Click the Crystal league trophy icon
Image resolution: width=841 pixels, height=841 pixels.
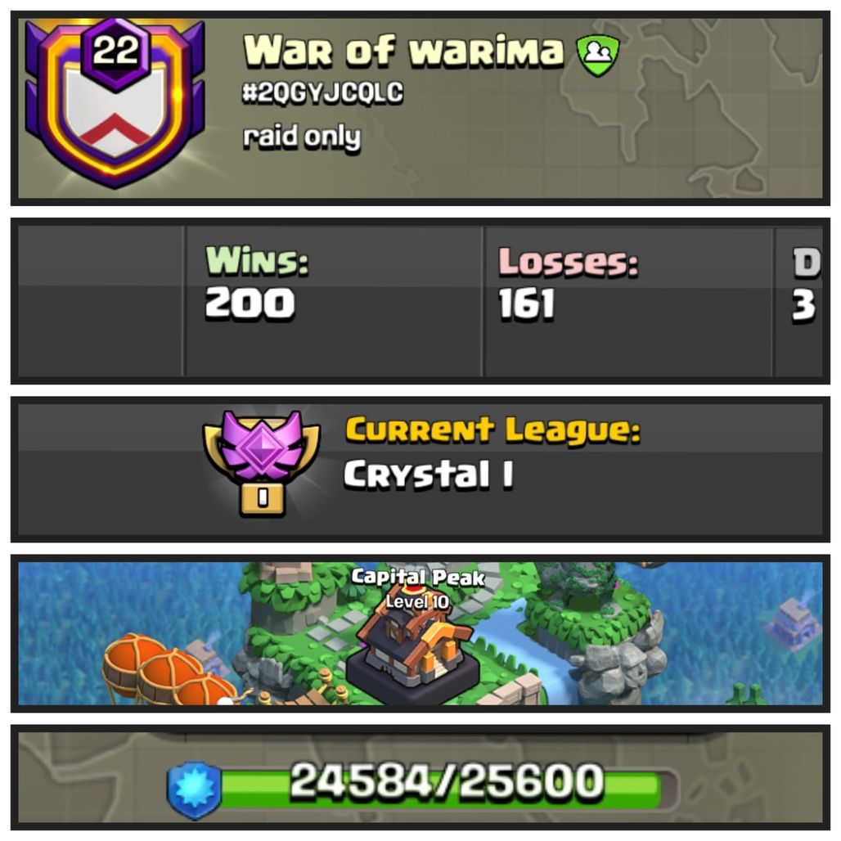pyautogui.click(x=261, y=463)
